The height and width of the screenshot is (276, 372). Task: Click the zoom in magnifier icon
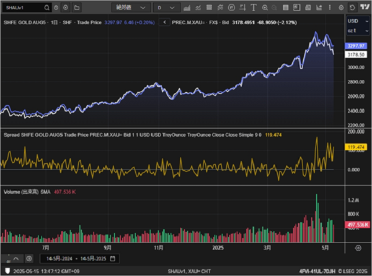(265, 8)
